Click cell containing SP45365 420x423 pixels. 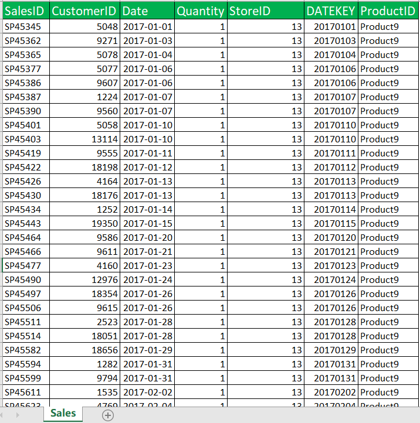click(x=26, y=54)
